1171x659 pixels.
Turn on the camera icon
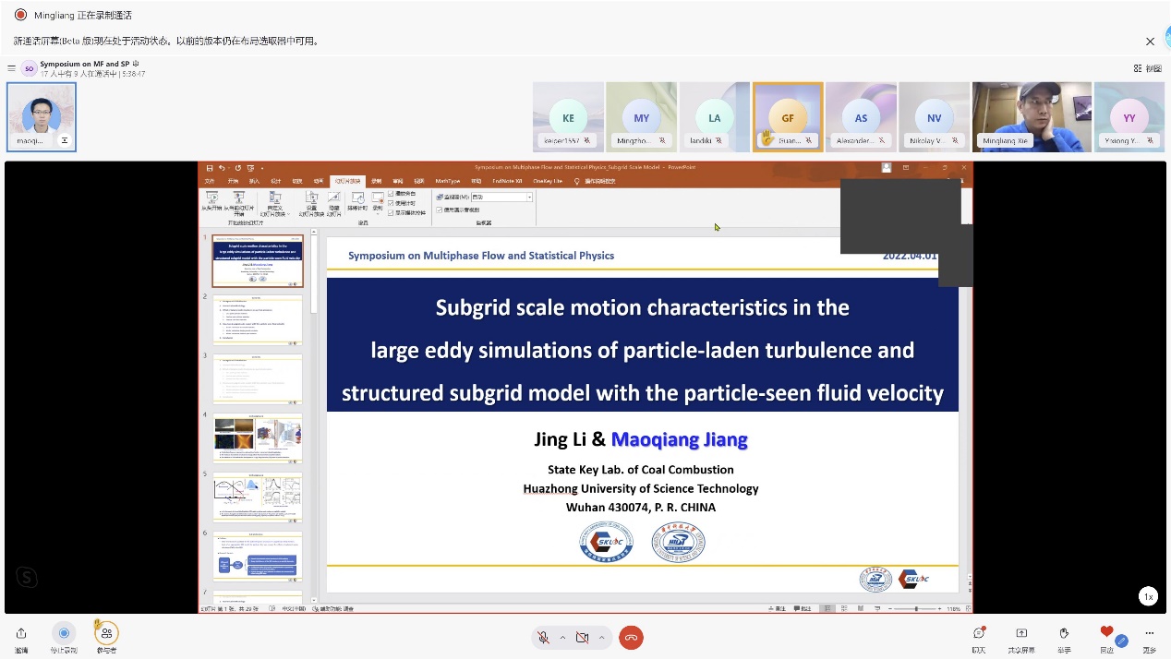[x=582, y=638]
